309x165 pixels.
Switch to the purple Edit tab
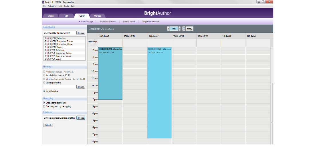[x=66, y=16]
